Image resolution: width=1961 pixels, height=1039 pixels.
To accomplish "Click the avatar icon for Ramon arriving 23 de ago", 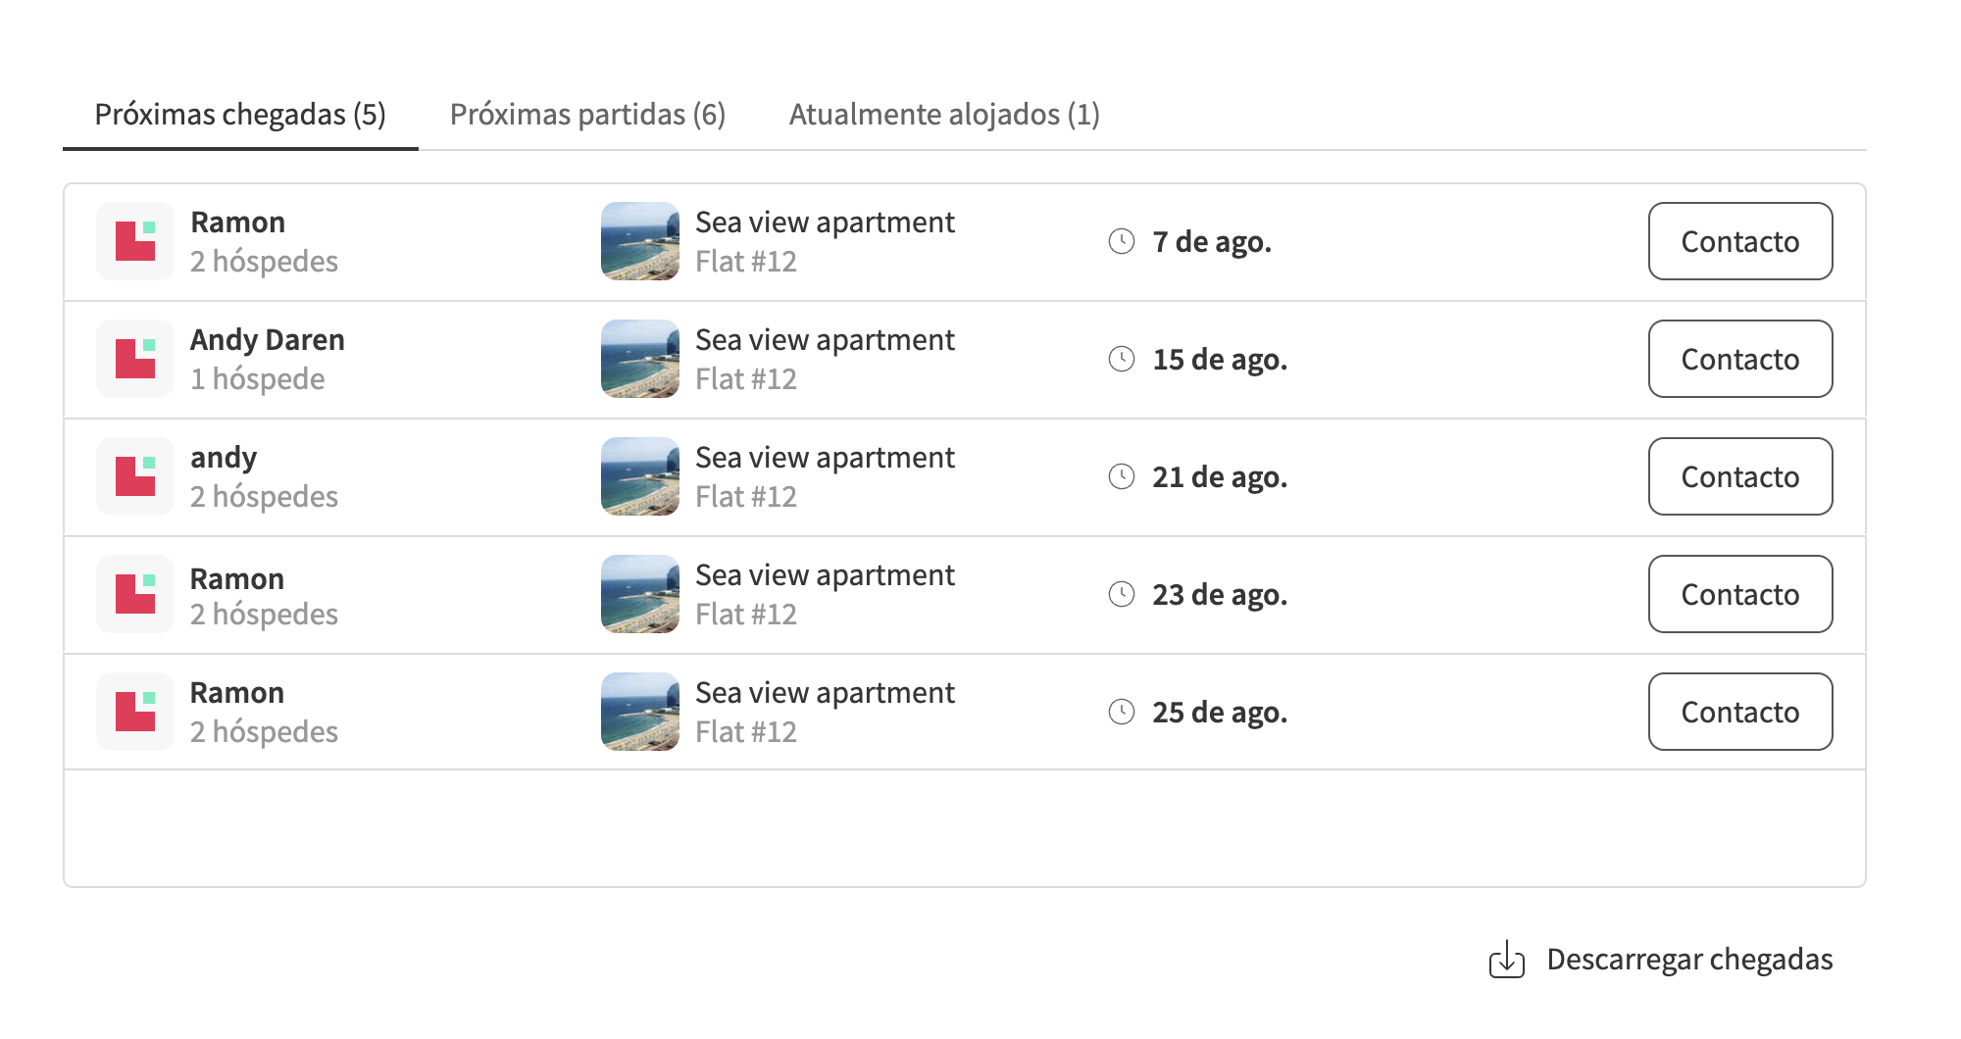I will 134,594.
